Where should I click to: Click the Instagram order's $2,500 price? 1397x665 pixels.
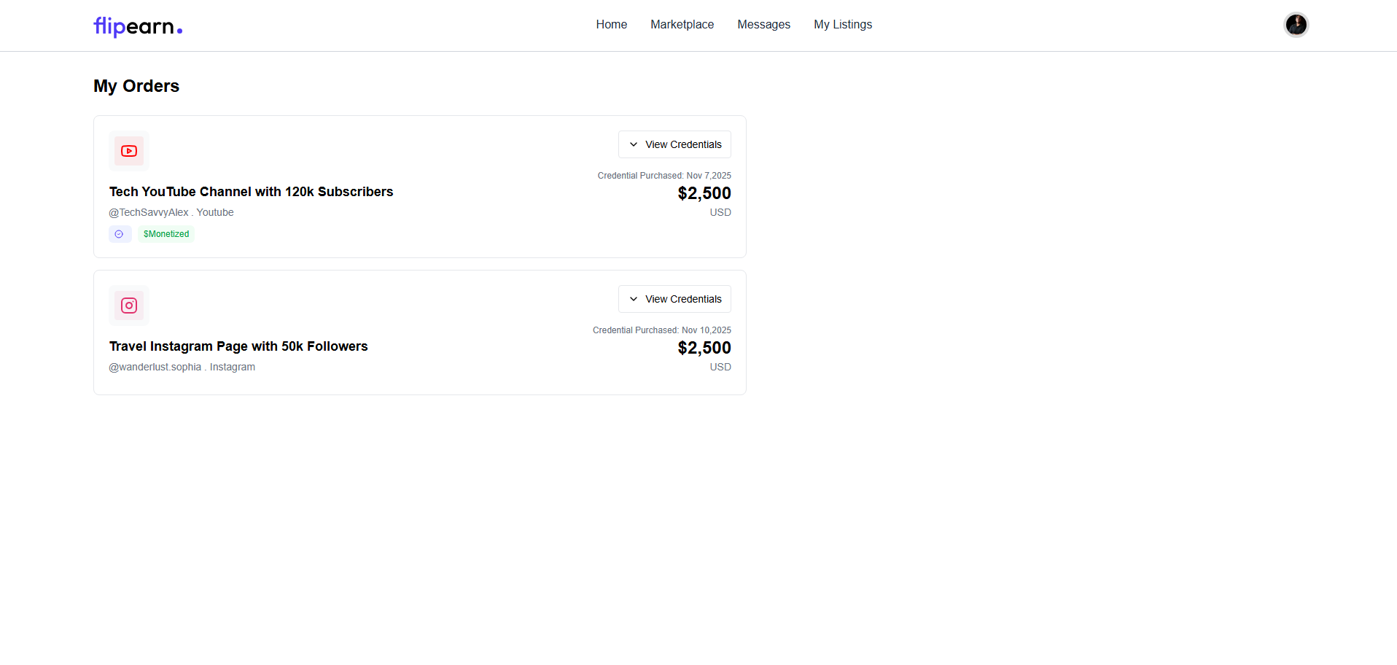pyautogui.click(x=704, y=348)
